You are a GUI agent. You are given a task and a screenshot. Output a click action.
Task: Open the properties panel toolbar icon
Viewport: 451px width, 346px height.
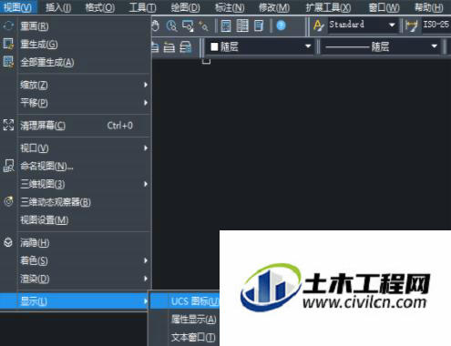(x=226, y=25)
